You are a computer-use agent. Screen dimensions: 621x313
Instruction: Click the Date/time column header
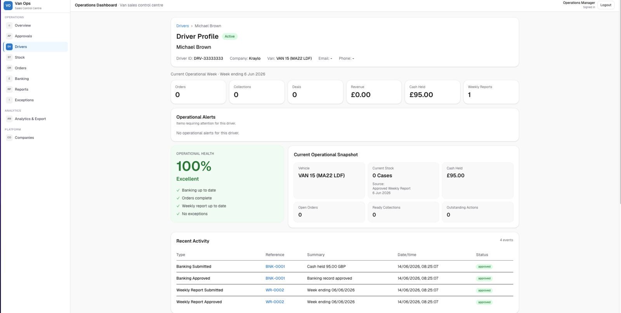[x=407, y=255]
